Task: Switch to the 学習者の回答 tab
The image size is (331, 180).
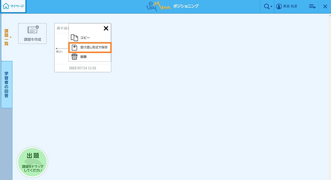Action: coord(7,84)
